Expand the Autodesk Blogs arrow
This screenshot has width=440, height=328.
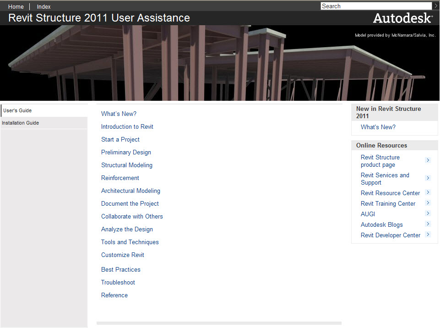(428, 224)
